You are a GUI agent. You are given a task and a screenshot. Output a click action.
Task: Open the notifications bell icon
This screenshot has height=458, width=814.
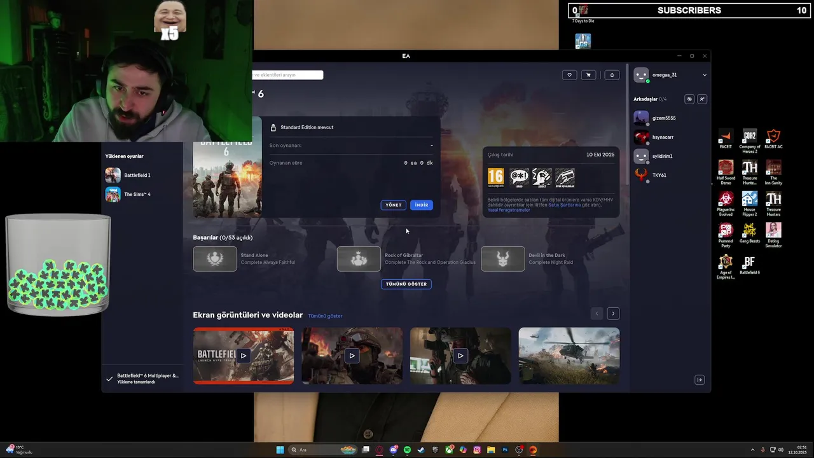(x=612, y=75)
